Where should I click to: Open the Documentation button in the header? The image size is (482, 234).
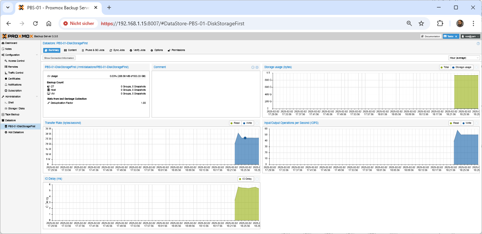coord(431,36)
